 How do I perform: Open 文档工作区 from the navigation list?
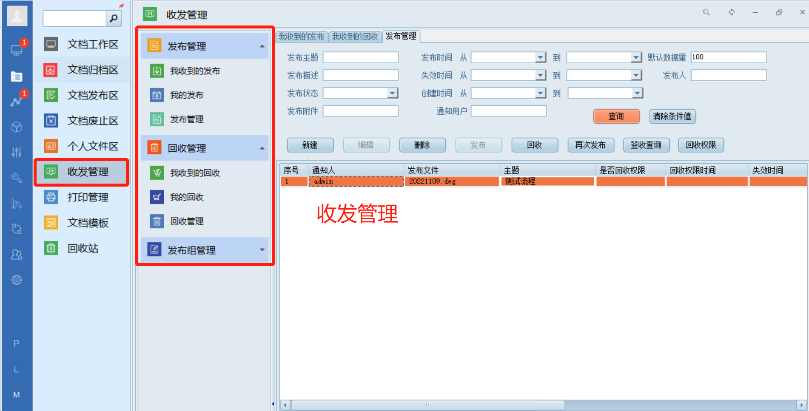92,45
